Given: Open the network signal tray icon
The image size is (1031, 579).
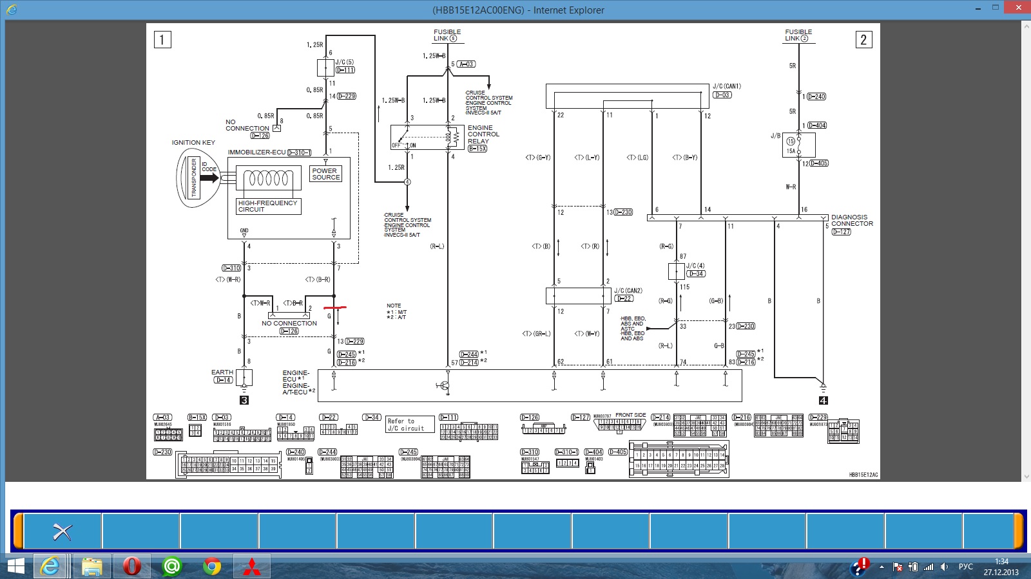Looking at the screenshot, I should (929, 567).
